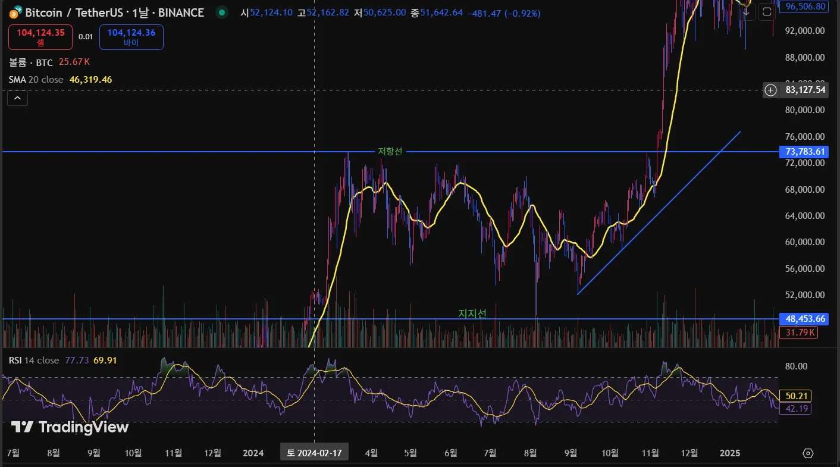Click the 46,319.46 SMA value

91,79
